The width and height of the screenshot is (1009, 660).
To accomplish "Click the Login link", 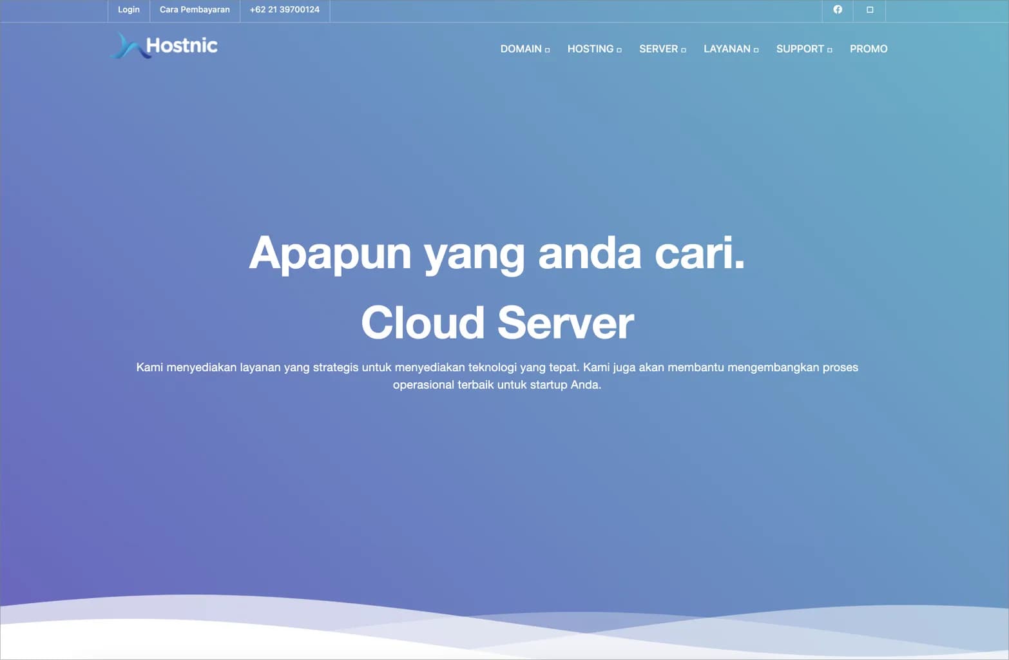I will point(128,9).
